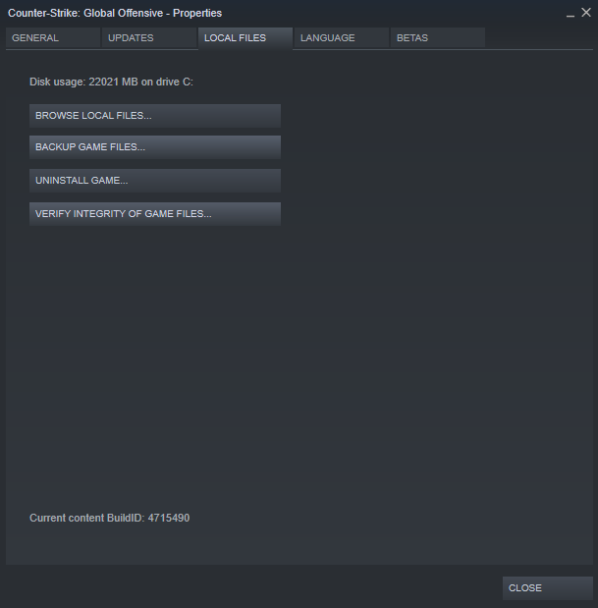Go to the Language tab
This screenshot has height=608, width=598.
(342, 37)
